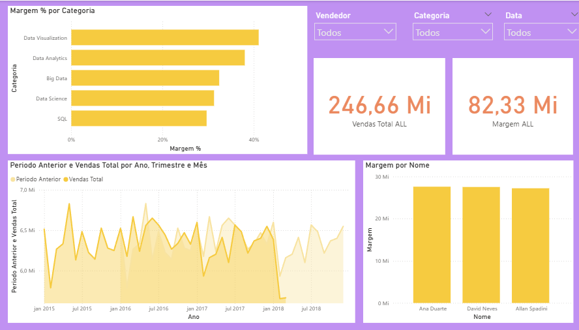The width and height of the screenshot is (579, 330).
Task: Click the jan 2017 axis label
Action: pos(197,308)
